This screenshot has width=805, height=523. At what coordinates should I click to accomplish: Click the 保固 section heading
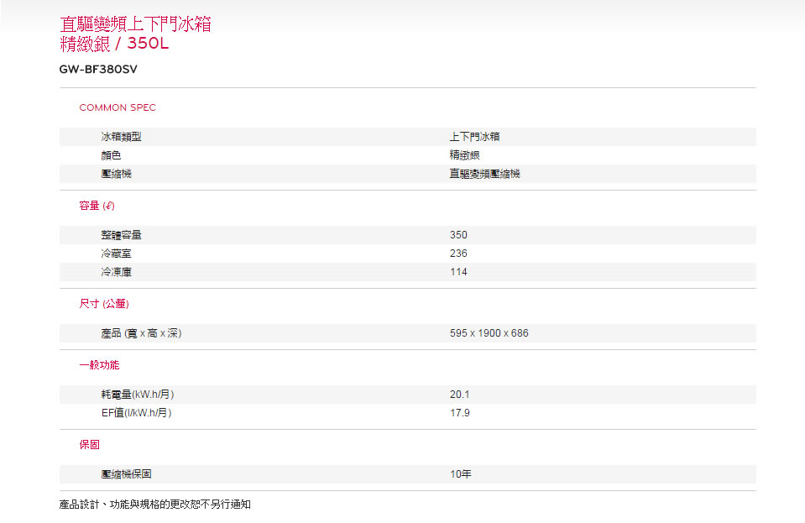pos(89,444)
